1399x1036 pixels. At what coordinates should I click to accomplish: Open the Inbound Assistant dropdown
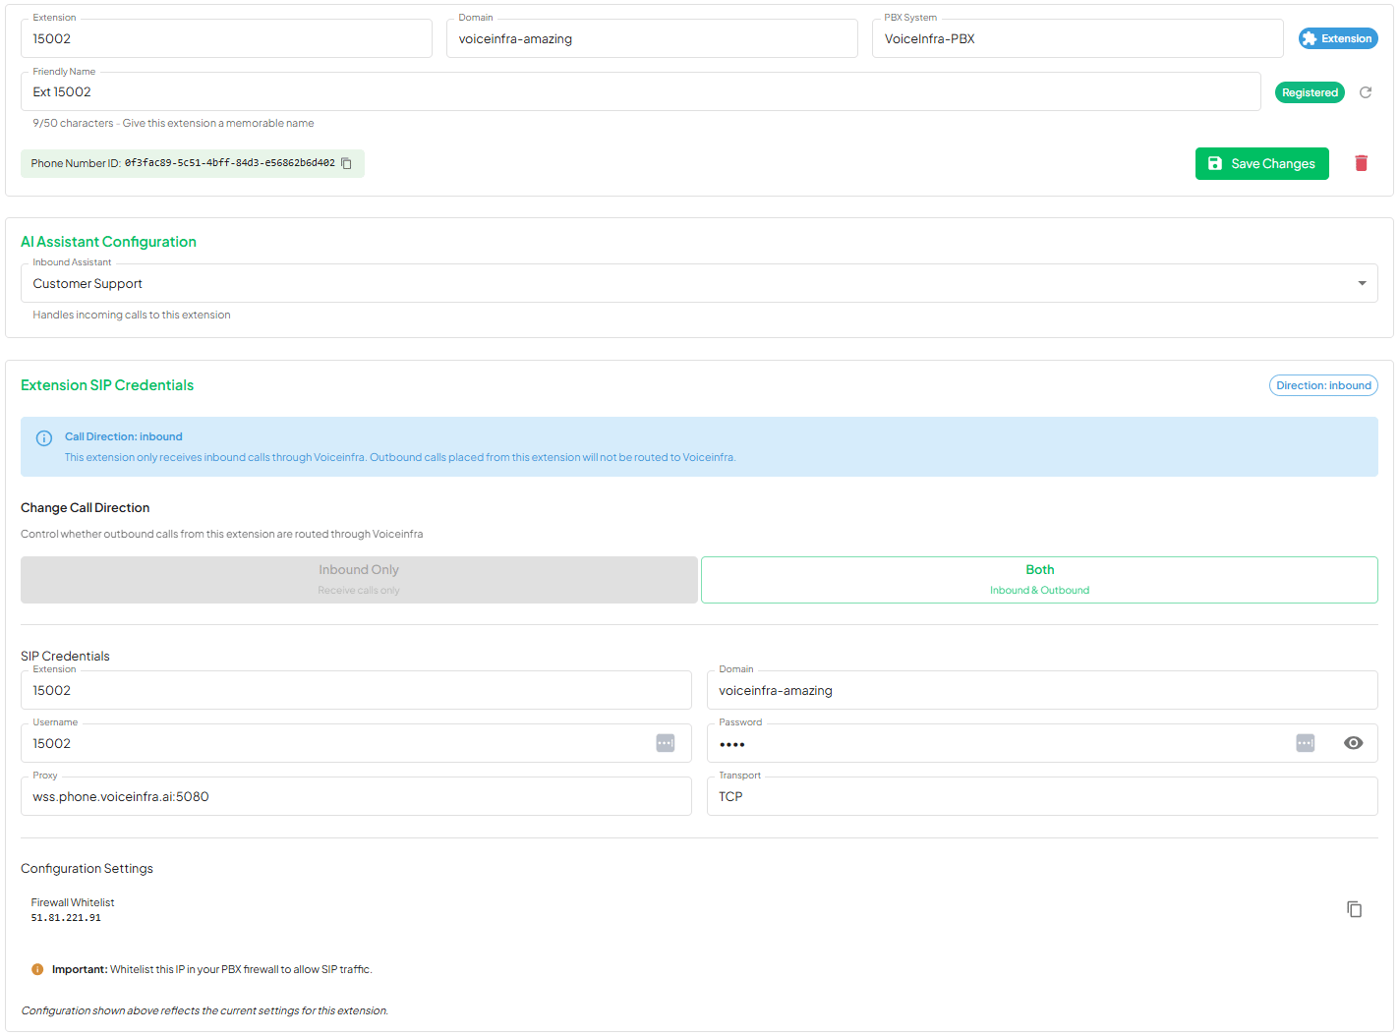tap(699, 283)
